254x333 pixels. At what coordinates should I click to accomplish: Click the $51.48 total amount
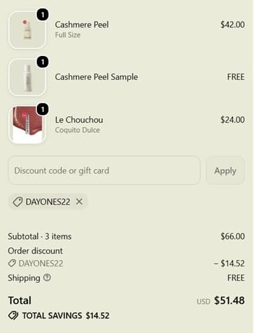[x=229, y=301]
